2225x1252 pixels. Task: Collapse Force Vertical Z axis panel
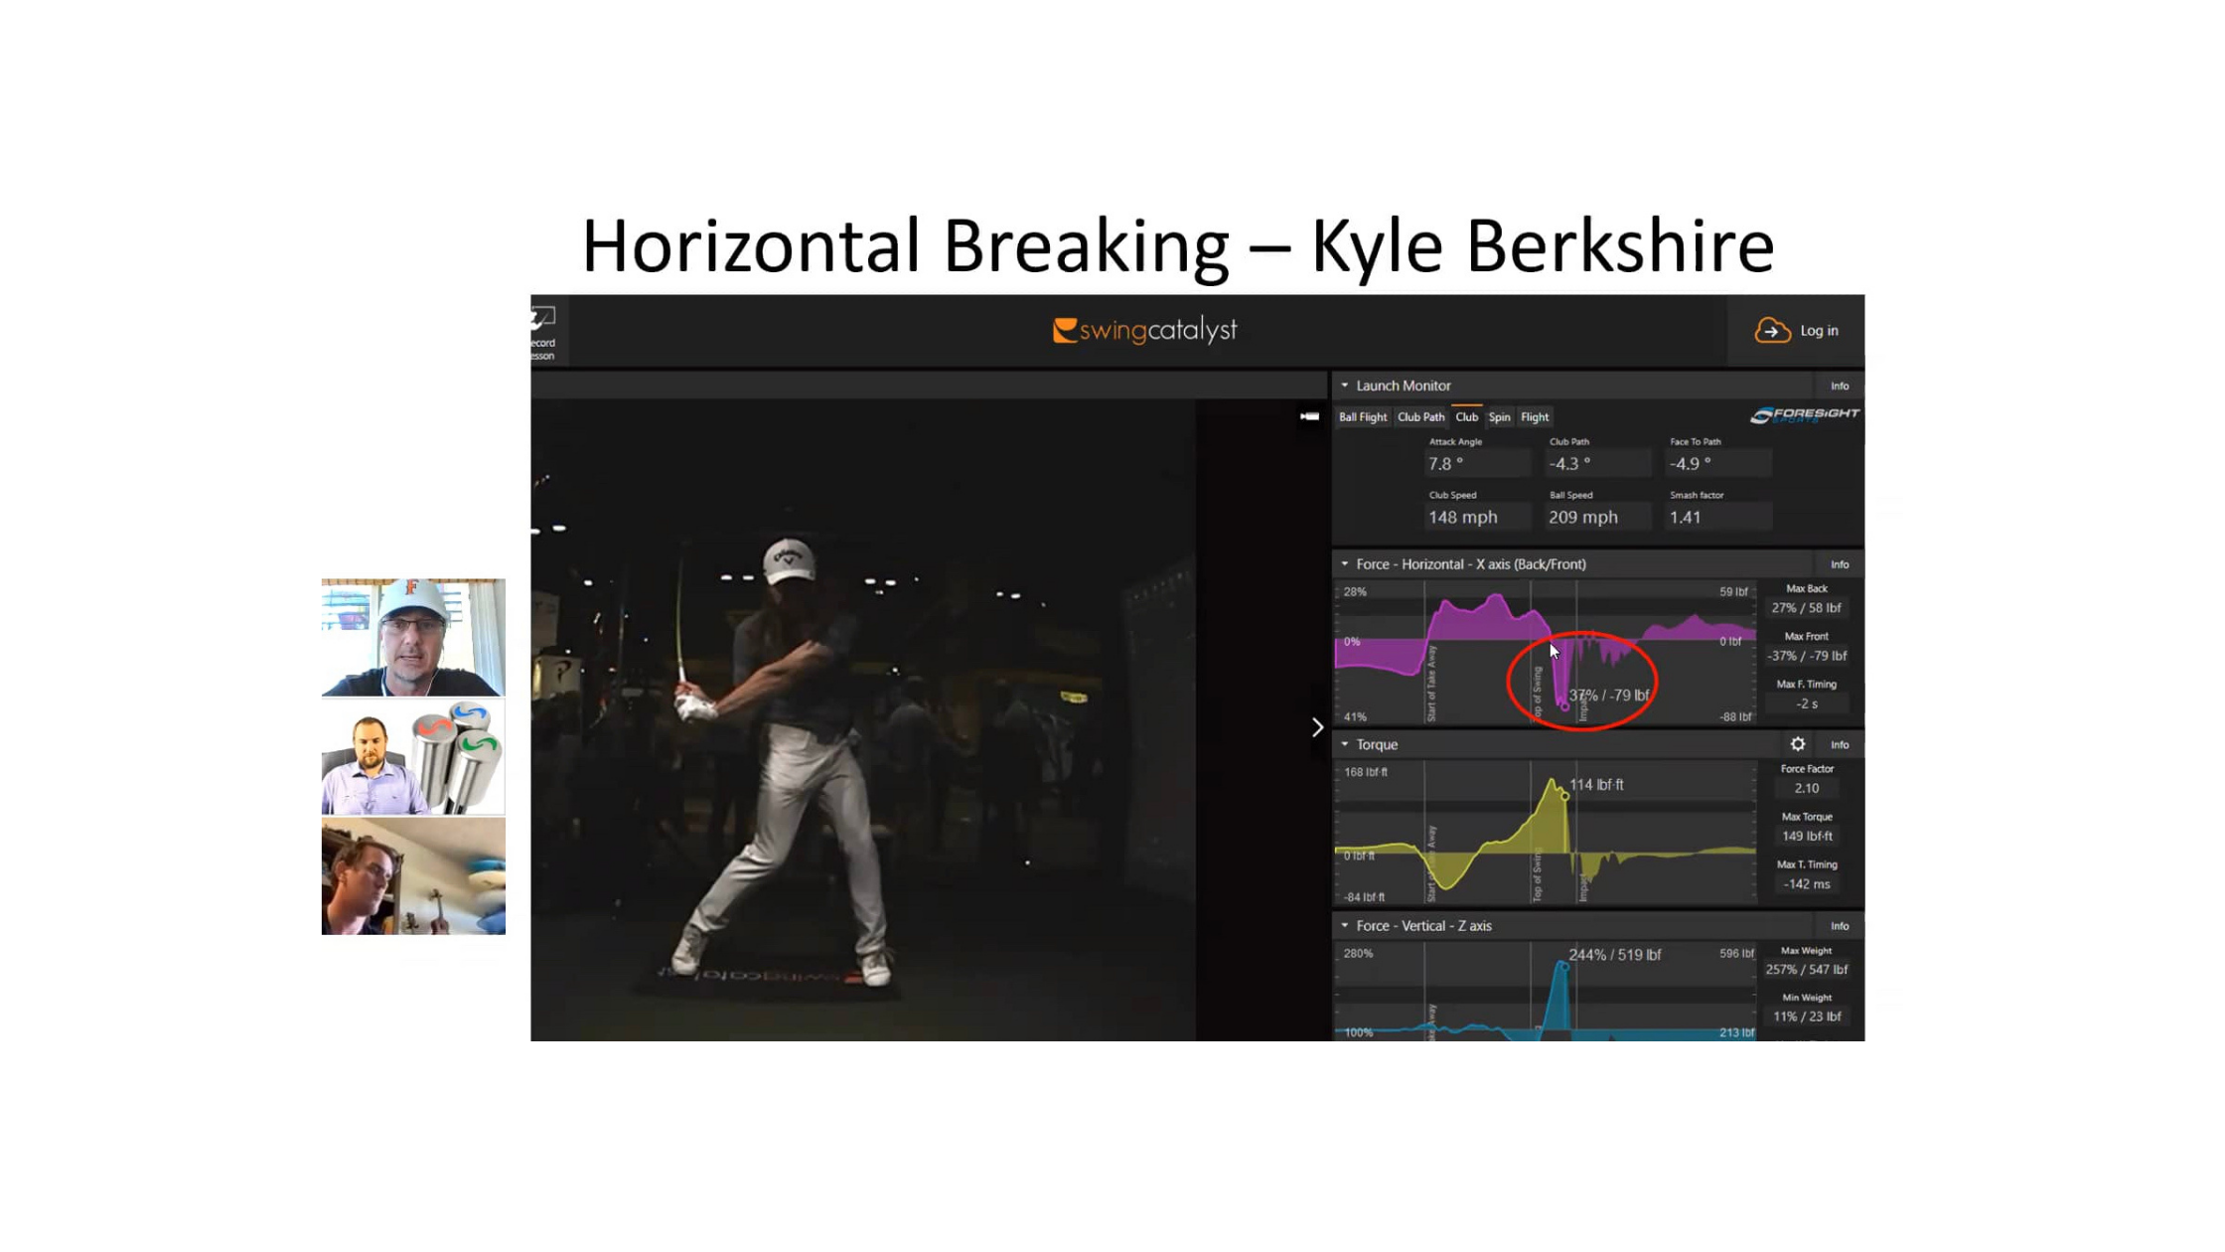point(1345,926)
